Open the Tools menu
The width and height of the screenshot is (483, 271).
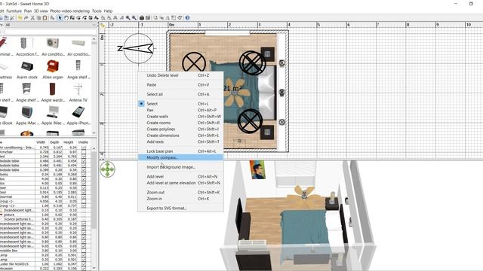coord(97,11)
